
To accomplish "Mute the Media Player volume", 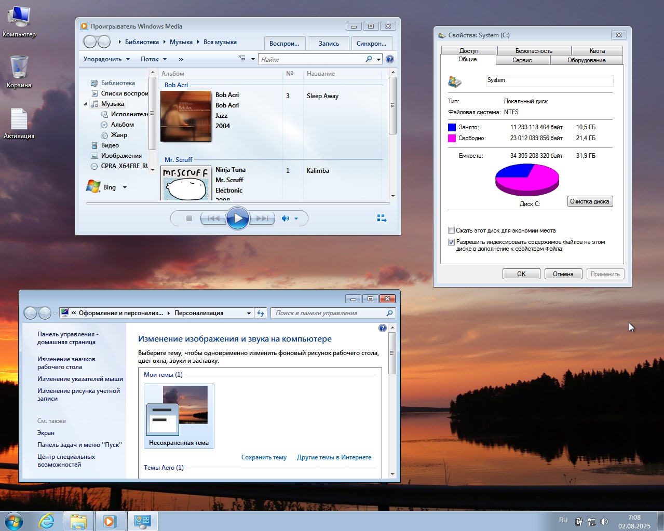I will tap(285, 219).
